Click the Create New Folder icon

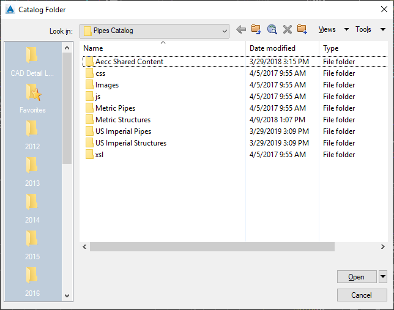click(x=302, y=29)
